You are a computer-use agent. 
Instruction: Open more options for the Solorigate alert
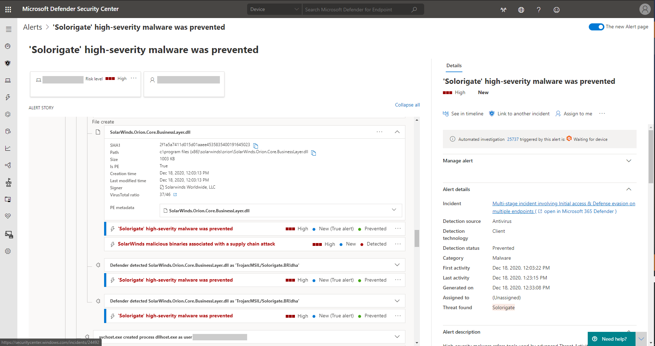pos(397,229)
